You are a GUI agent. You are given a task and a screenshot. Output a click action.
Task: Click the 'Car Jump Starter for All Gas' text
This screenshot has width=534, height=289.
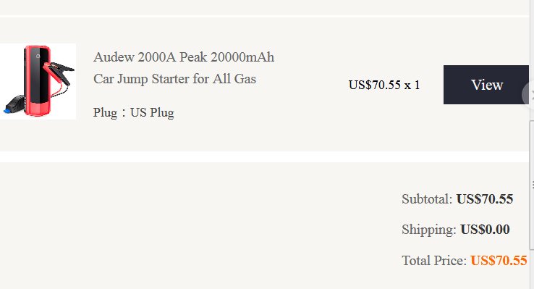pos(174,79)
